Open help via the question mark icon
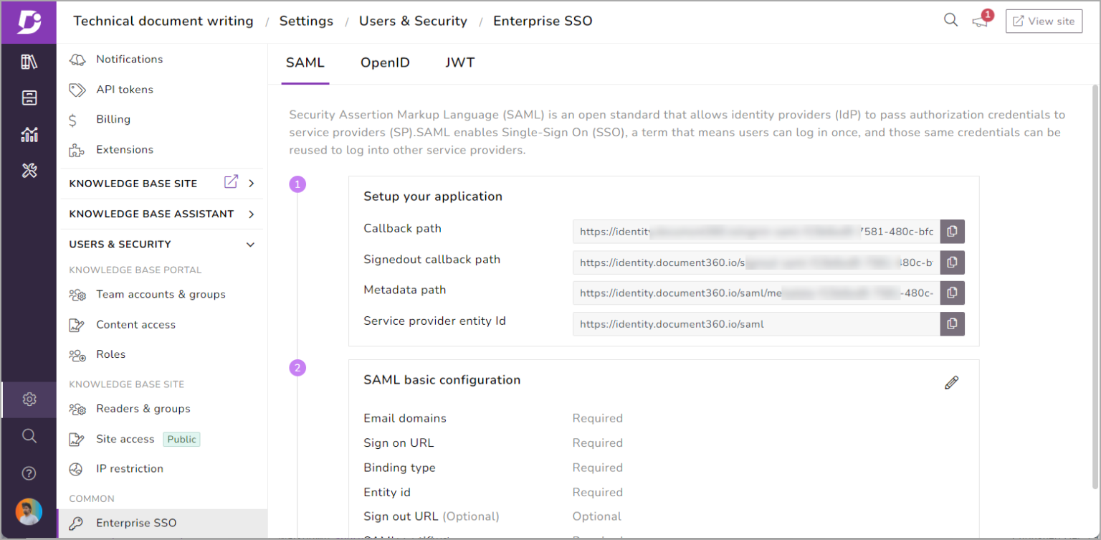The height and width of the screenshot is (540, 1101). (29, 473)
